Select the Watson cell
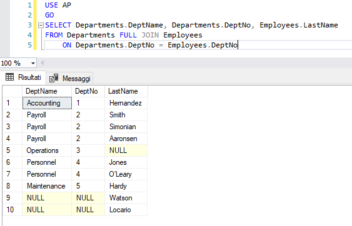The height and width of the screenshot is (226, 352). [x=126, y=198]
